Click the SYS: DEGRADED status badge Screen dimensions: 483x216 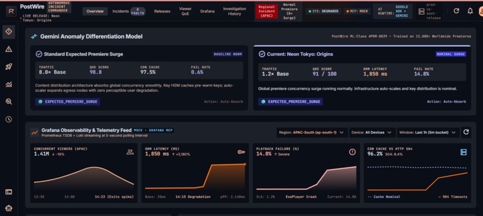tap(324, 11)
